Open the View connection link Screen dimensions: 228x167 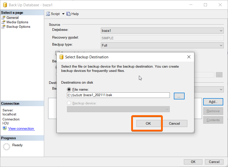pos(21,128)
